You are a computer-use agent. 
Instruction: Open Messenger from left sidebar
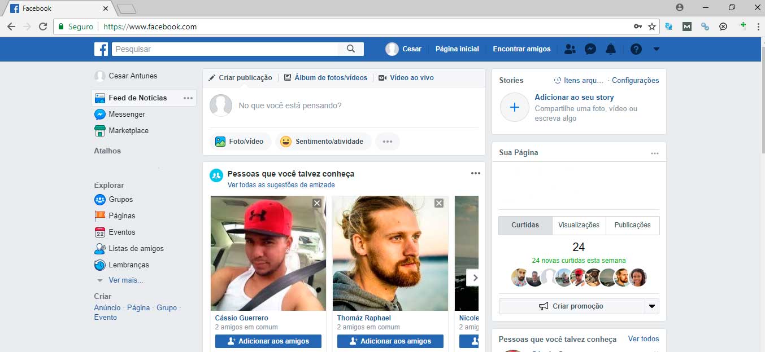click(x=120, y=114)
